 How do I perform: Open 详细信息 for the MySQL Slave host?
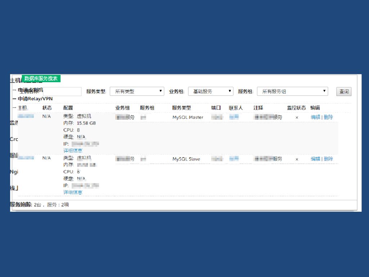click(x=73, y=193)
